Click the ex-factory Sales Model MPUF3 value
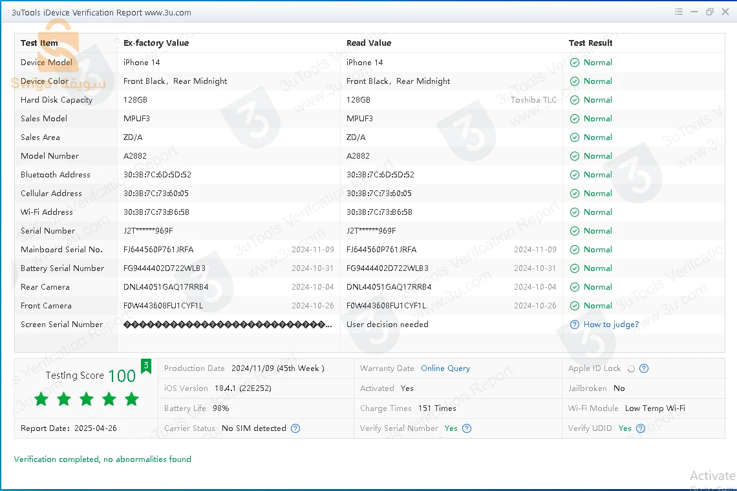This screenshot has height=491, width=737. tap(136, 119)
